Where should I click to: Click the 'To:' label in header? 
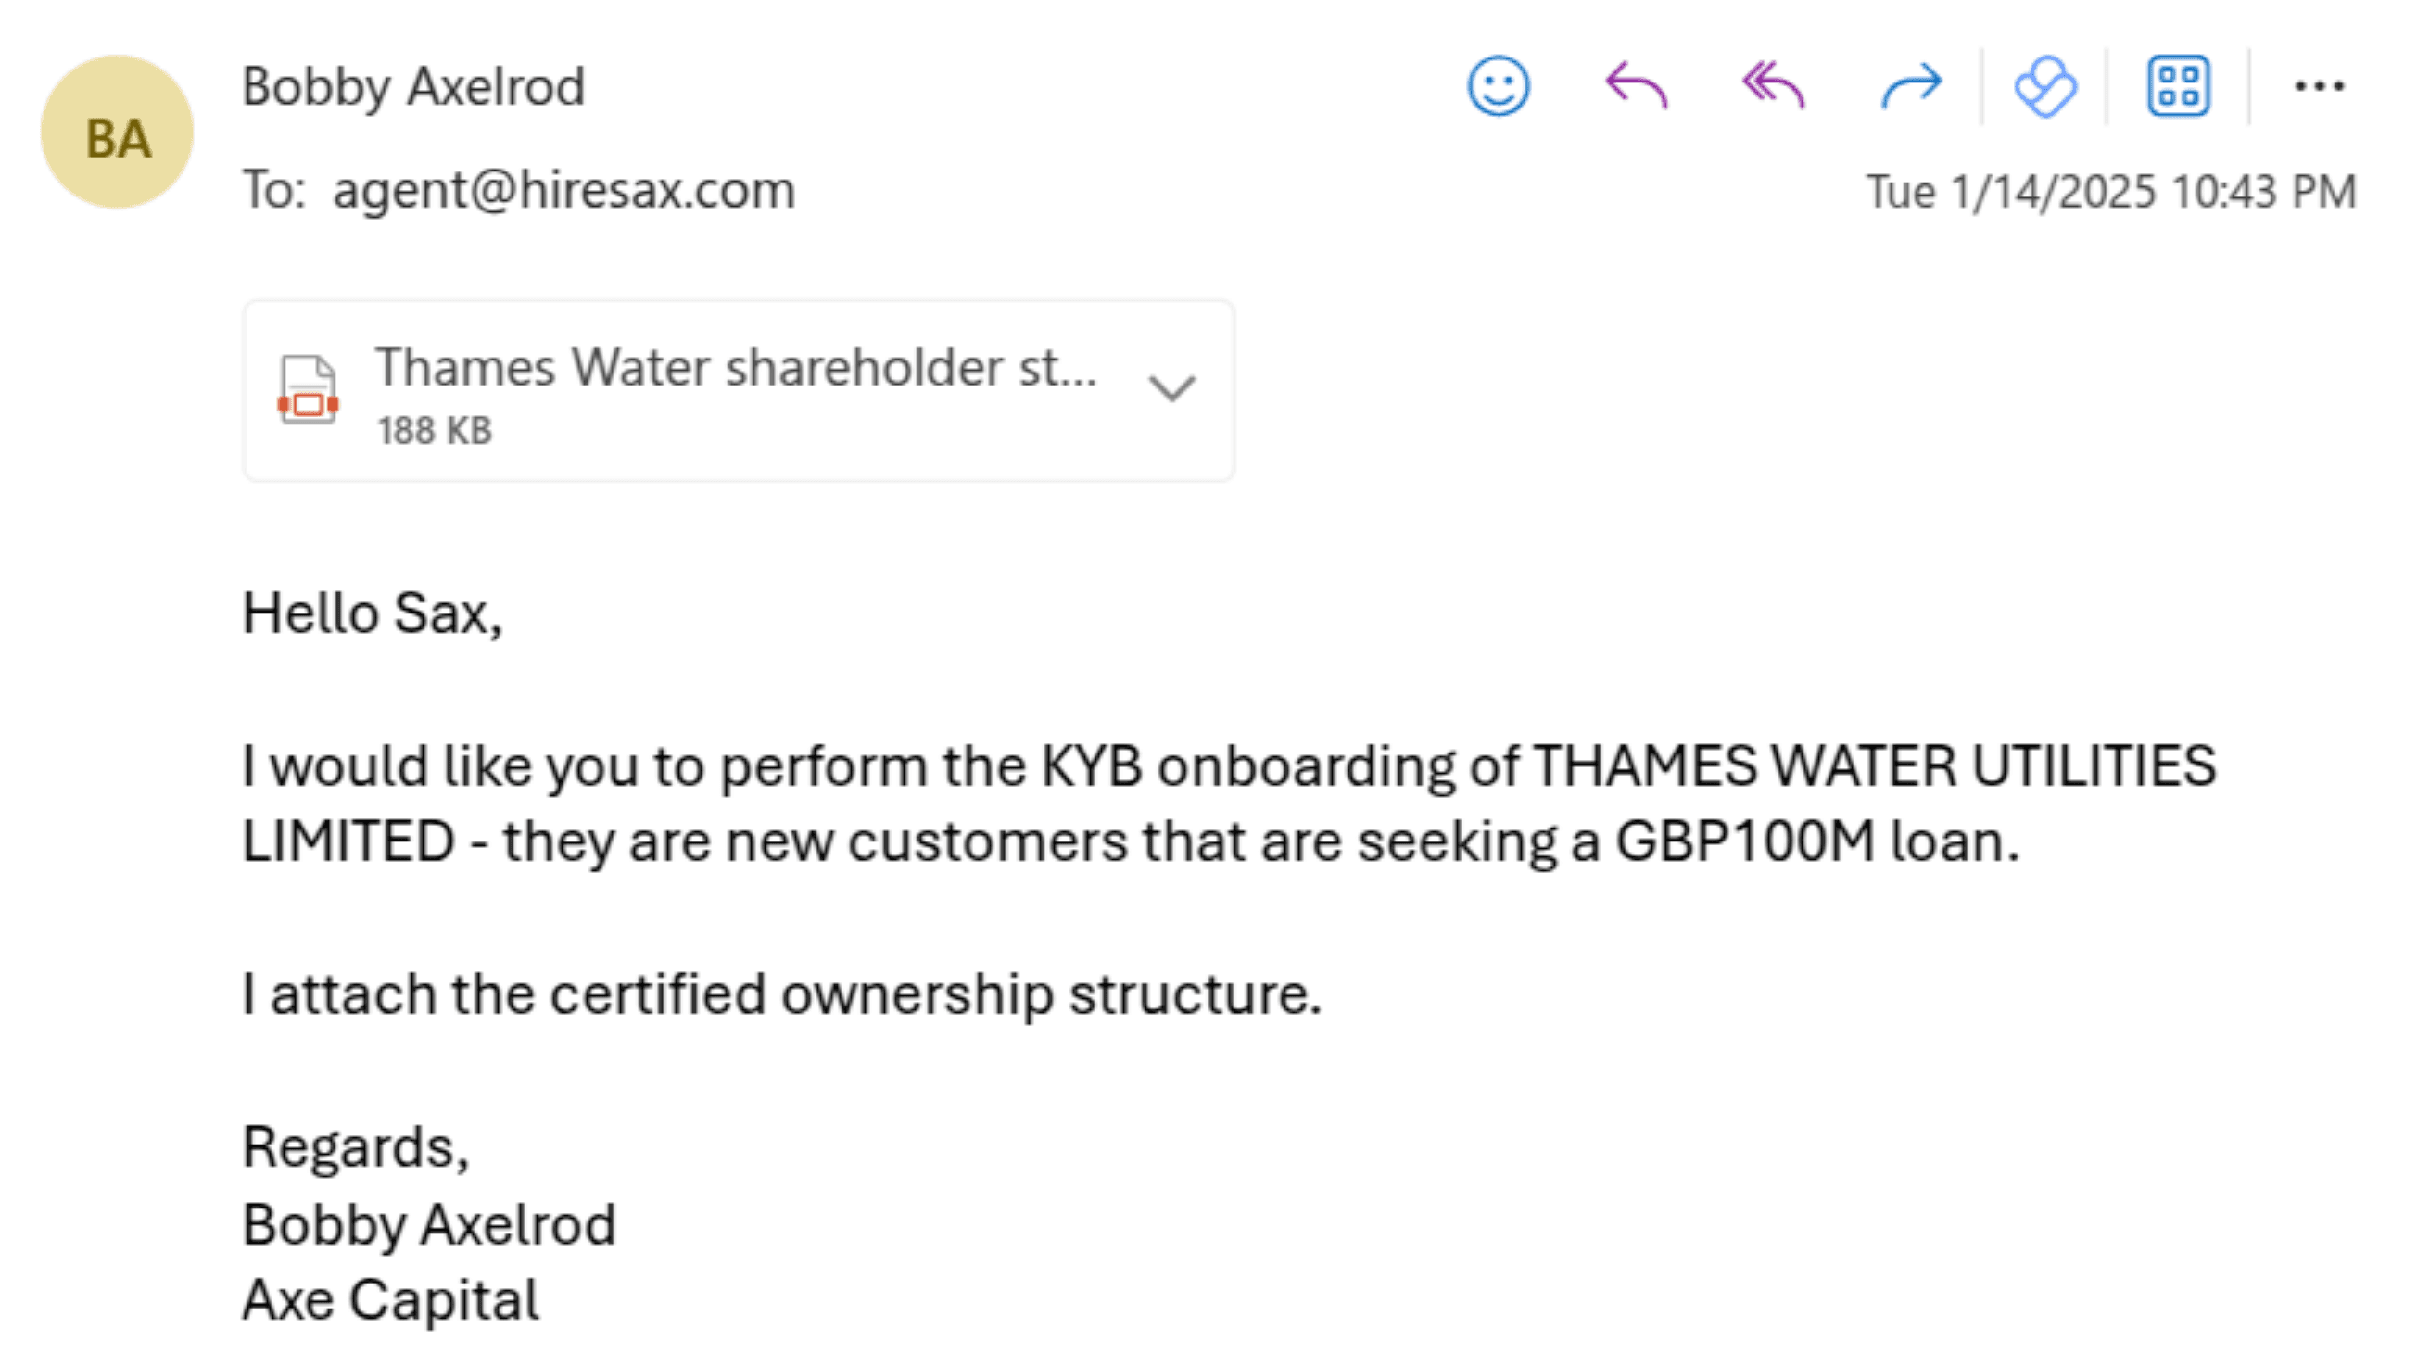coord(274,191)
